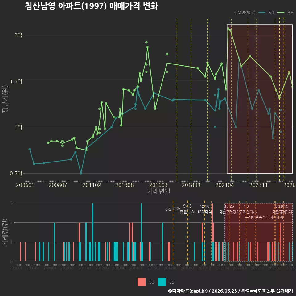
Task: Click the salmon 60 swatch in the bottom legend
Action: [x=142, y=282]
